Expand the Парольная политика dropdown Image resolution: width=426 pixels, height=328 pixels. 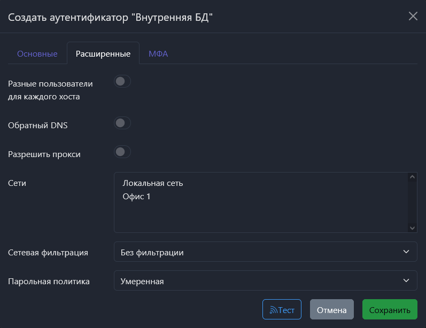click(x=265, y=281)
